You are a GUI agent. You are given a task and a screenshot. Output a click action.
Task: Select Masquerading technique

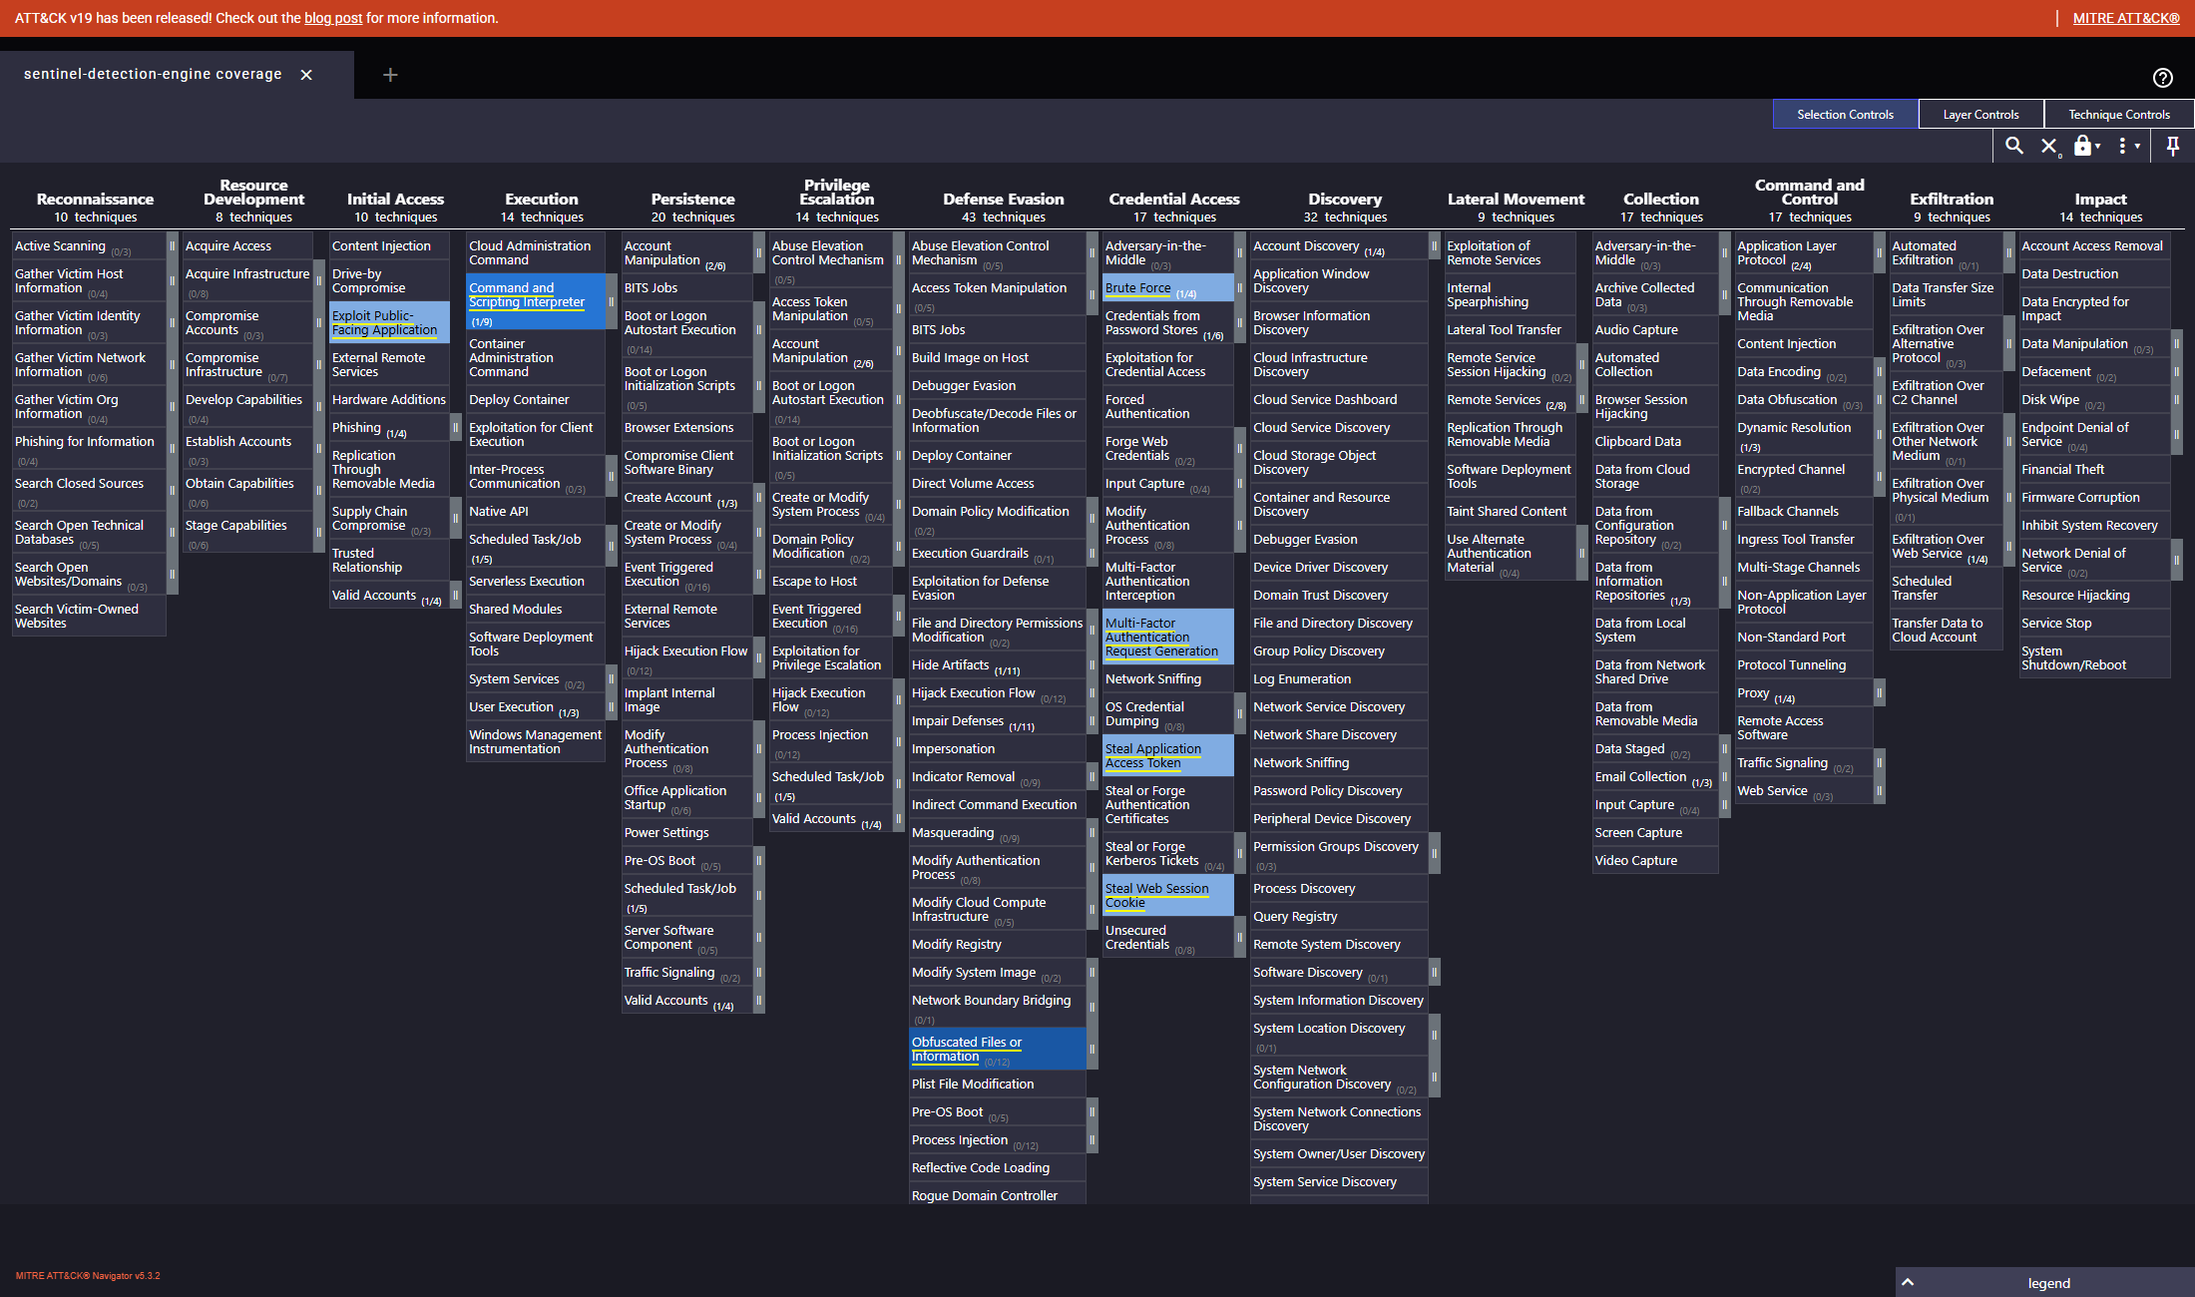point(997,832)
